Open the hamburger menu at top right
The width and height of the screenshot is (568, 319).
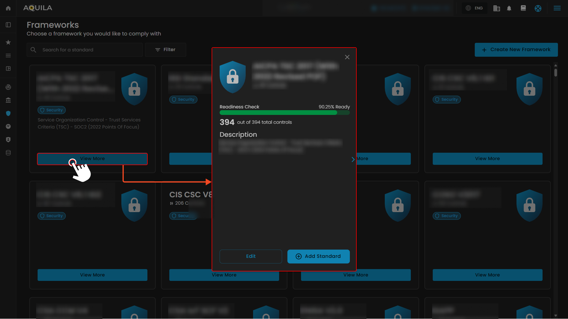point(557,8)
